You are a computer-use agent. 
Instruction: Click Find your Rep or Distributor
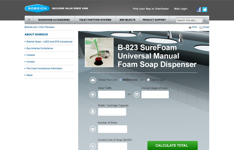151,9
